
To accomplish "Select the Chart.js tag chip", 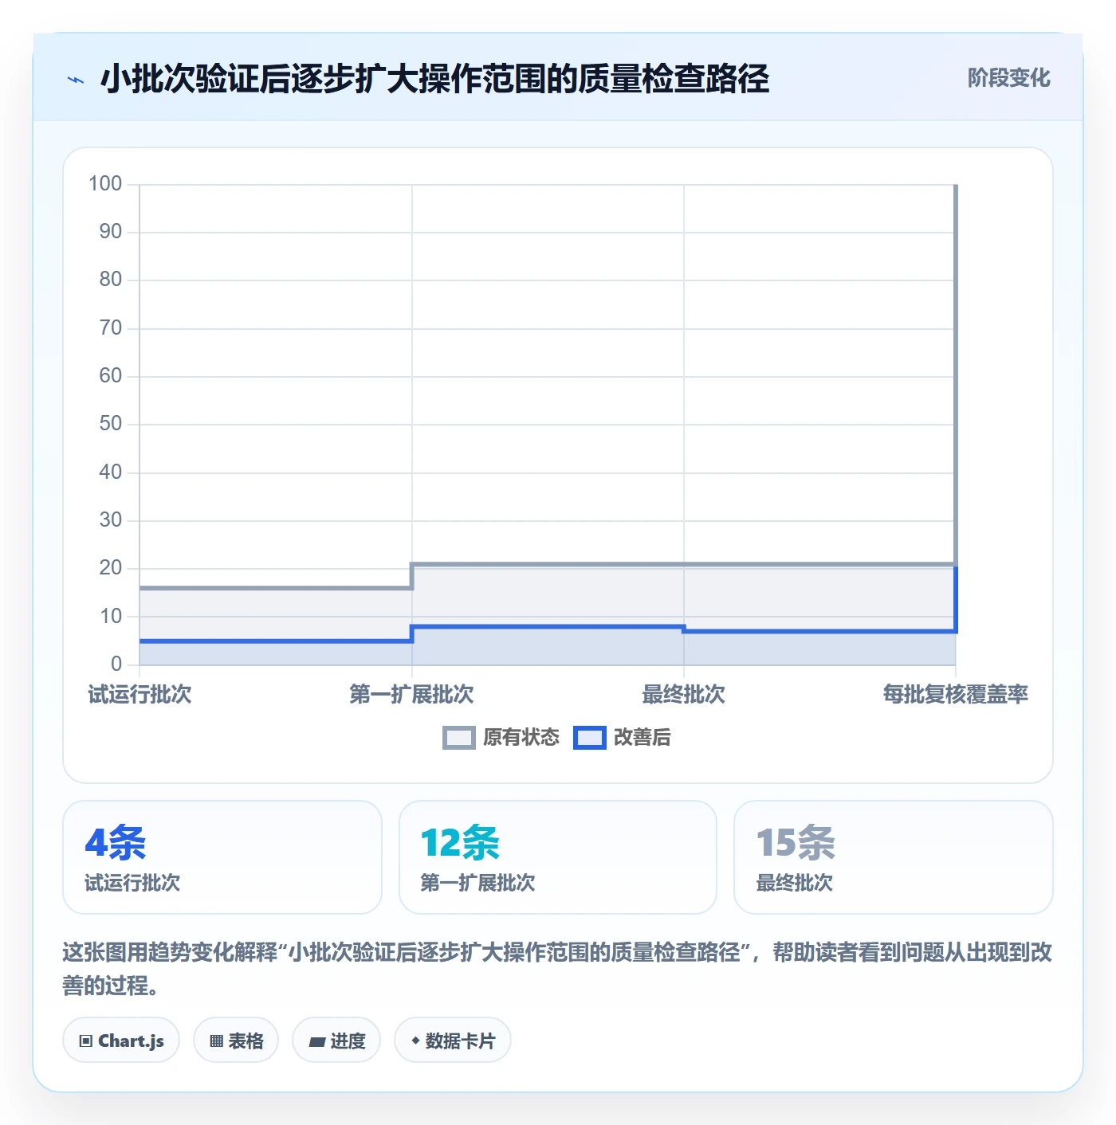I will click(121, 1040).
